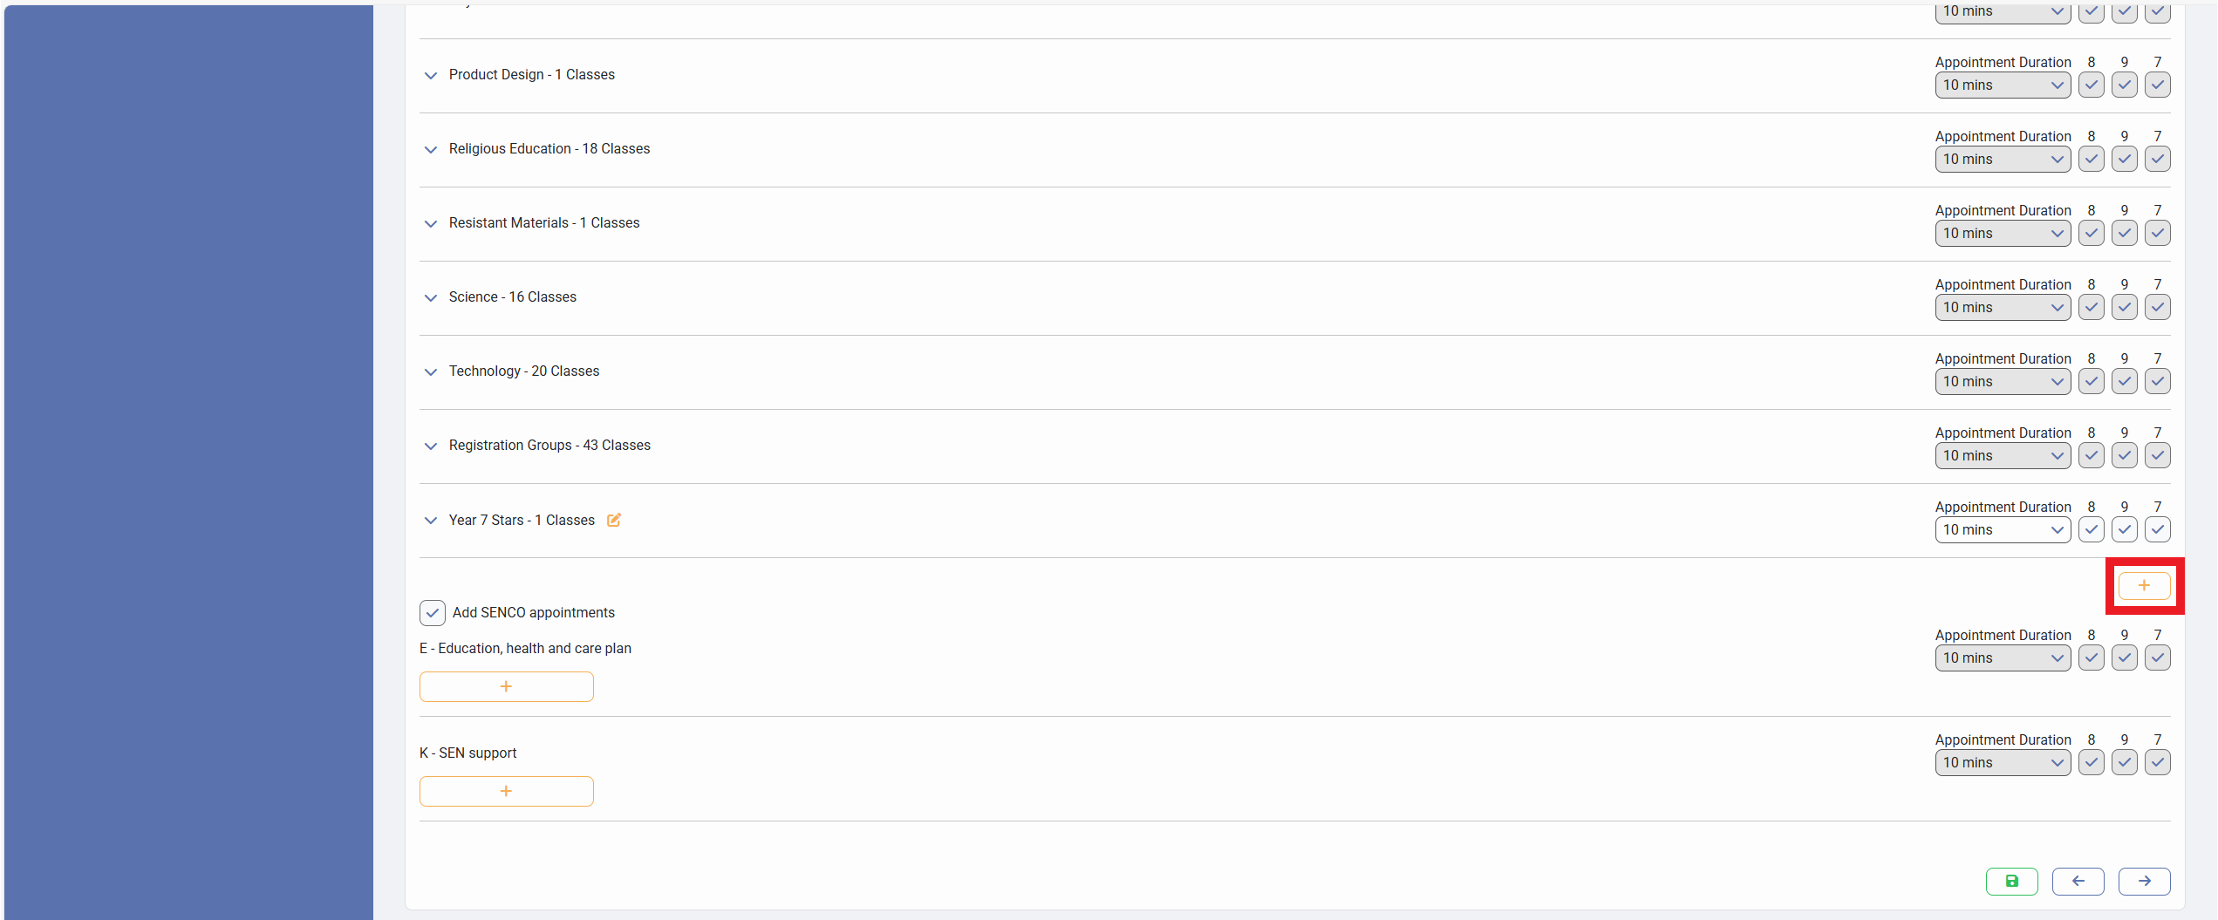Open Appointment Duration dropdown for Registration Groups
Screen dimensions: 2218x920
click(x=2002, y=455)
